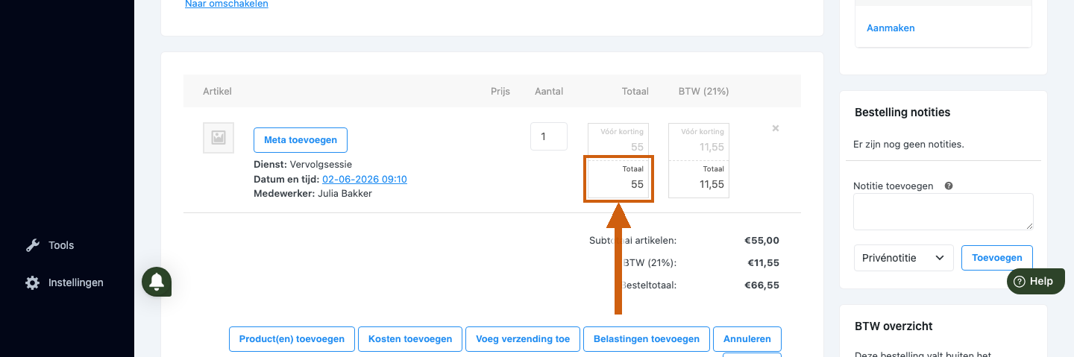Edit the BTW Vóór korting field showing 11,55

699,142
